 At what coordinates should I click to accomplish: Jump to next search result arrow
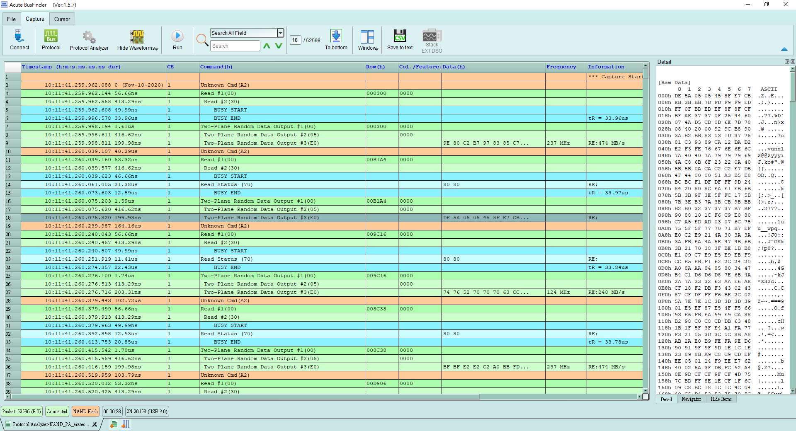click(279, 46)
